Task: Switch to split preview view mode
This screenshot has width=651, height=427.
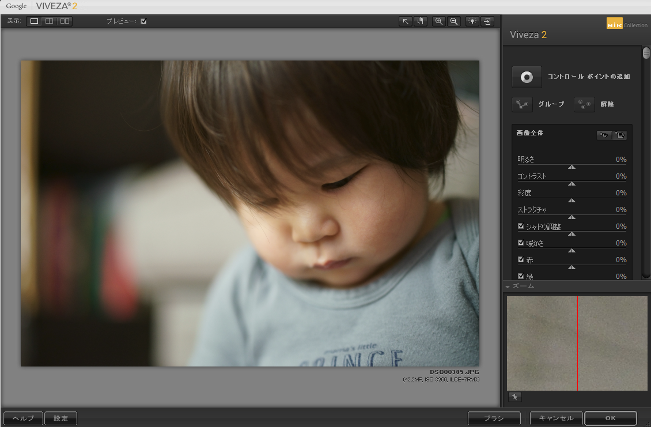Action: click(x=50, y=21)
